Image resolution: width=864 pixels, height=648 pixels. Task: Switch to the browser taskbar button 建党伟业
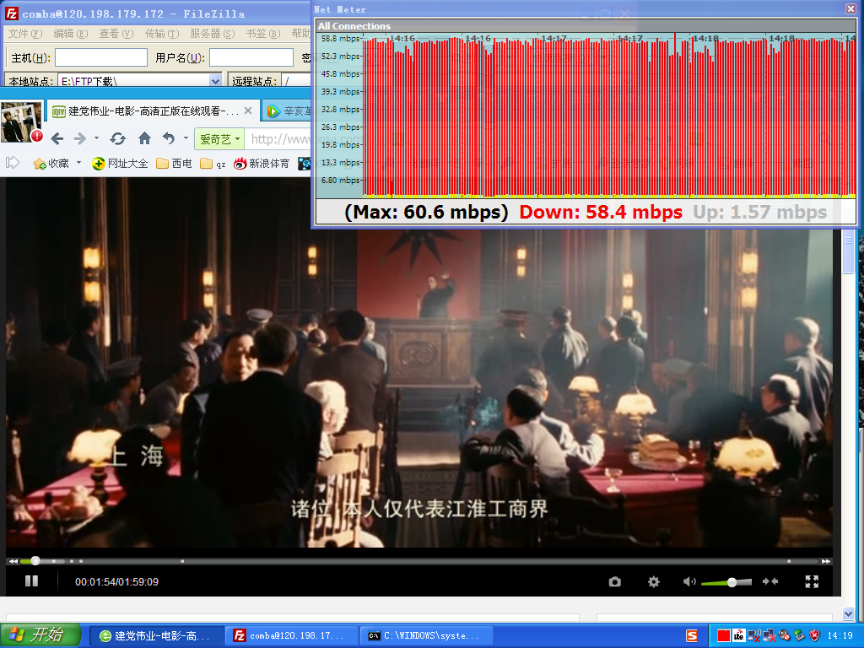(156, 636)
